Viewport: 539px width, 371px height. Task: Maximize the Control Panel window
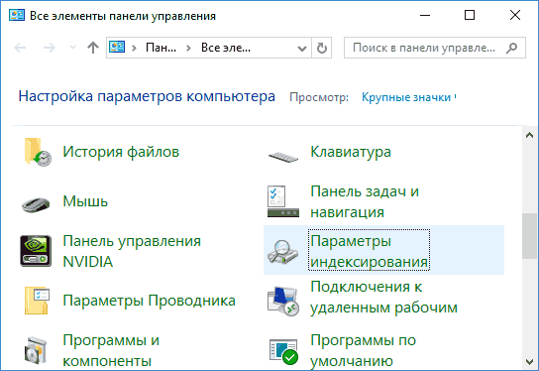click(470, 15)
